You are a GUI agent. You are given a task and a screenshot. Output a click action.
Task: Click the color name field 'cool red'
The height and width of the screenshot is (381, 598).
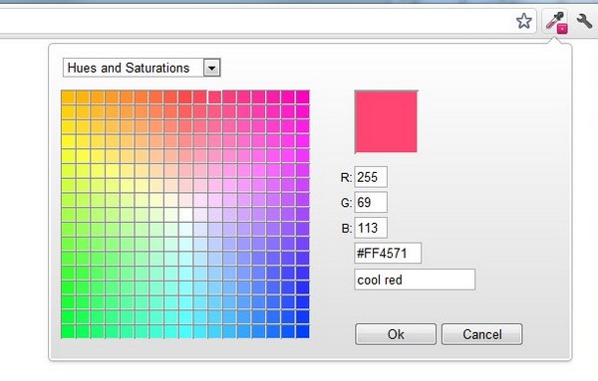(415, 280)
